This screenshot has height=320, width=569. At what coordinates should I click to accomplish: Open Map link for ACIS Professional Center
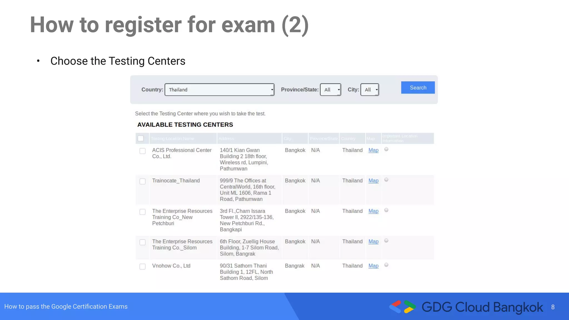coord(373,150)
